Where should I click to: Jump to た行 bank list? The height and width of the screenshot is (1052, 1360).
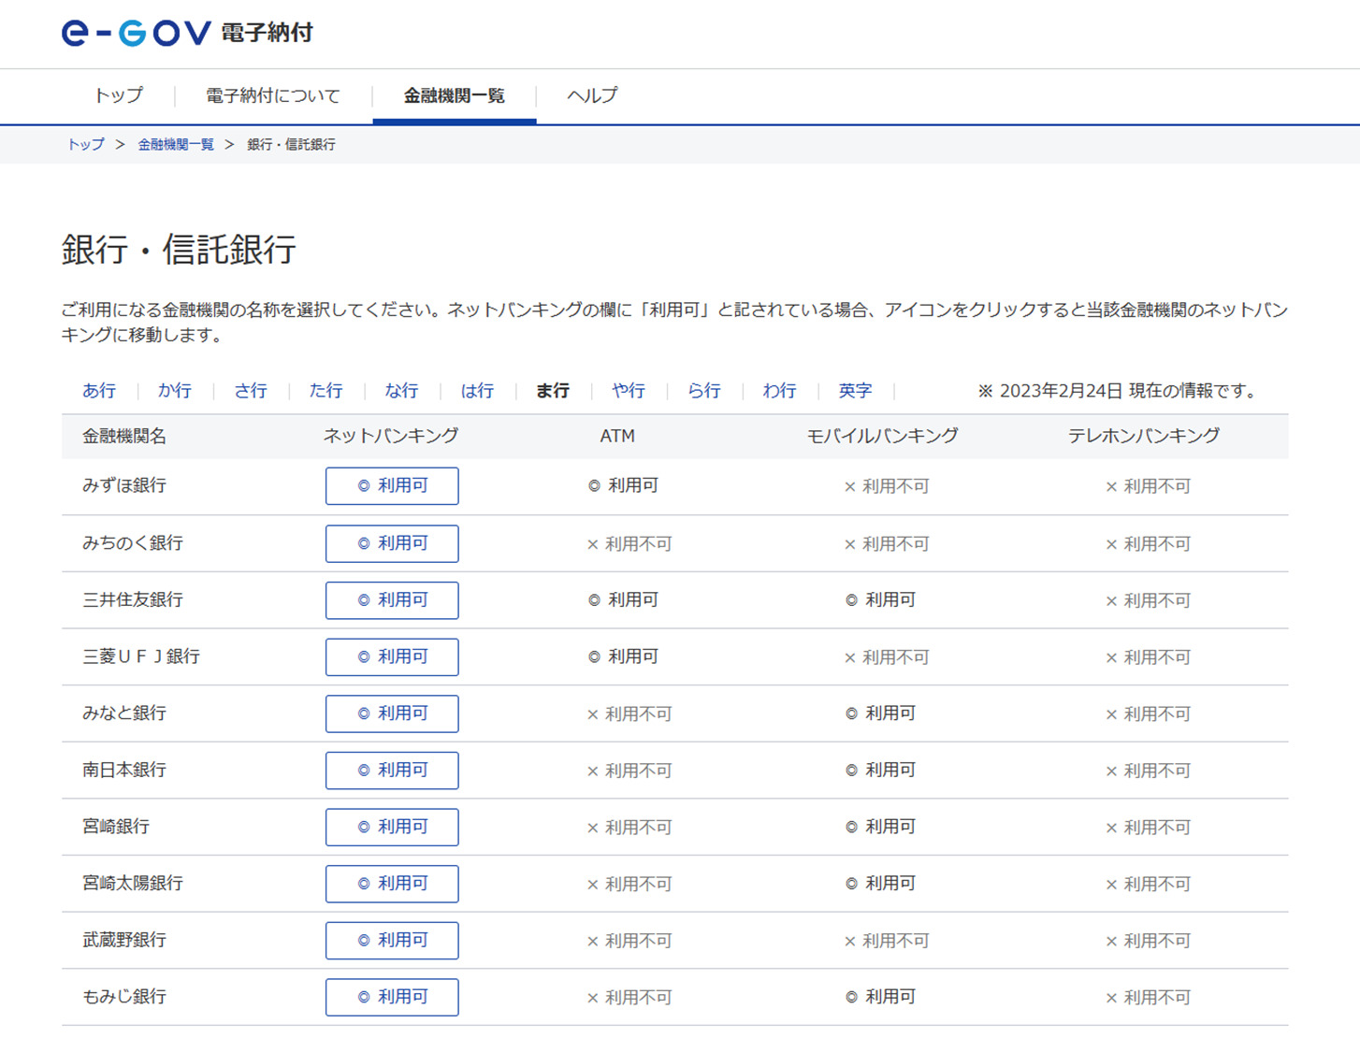(x=326, y=391)
